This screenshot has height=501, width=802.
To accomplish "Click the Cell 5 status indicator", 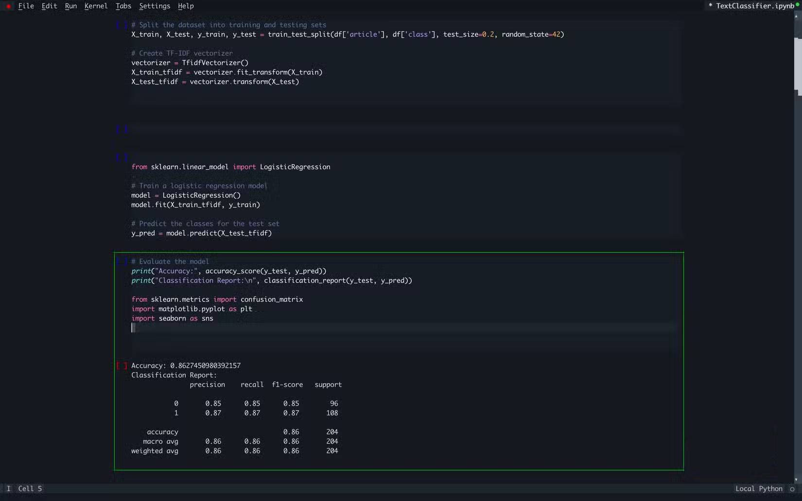I will pyautogui.click(x=30, y=488).
